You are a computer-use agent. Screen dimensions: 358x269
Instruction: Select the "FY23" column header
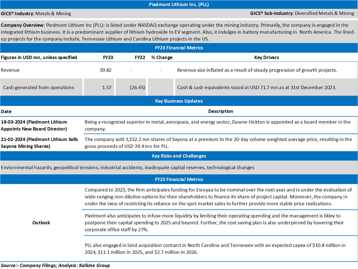(x=108, y=57)
